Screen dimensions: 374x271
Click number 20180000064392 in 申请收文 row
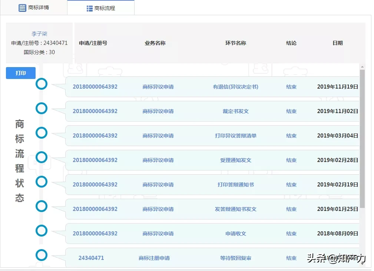[95, 234]
